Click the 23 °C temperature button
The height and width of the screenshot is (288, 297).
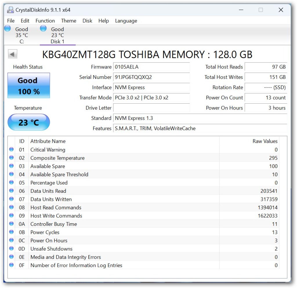click(29, 122)
